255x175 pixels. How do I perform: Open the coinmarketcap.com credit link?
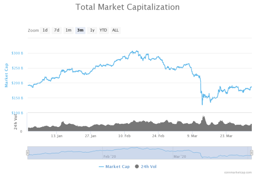coord(238,172)
